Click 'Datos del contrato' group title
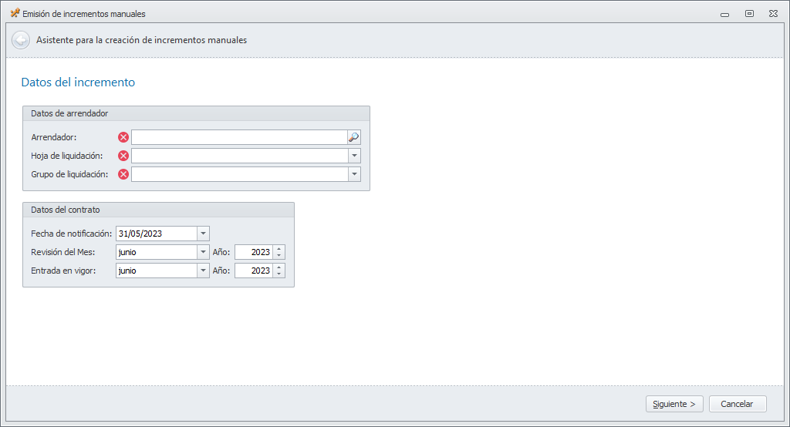 [x=66, y=210]
